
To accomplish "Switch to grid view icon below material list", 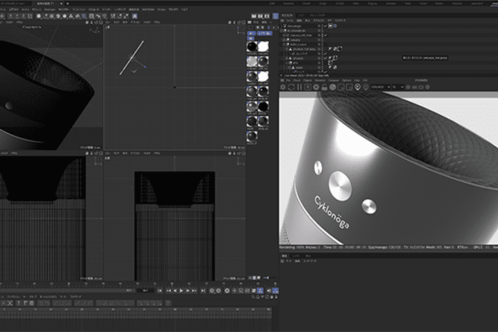I will tap(254, 278).
